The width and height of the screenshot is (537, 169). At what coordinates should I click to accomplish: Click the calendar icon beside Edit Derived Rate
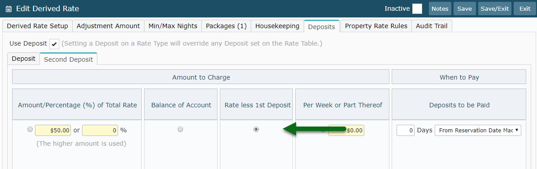[x=9, y=9]
